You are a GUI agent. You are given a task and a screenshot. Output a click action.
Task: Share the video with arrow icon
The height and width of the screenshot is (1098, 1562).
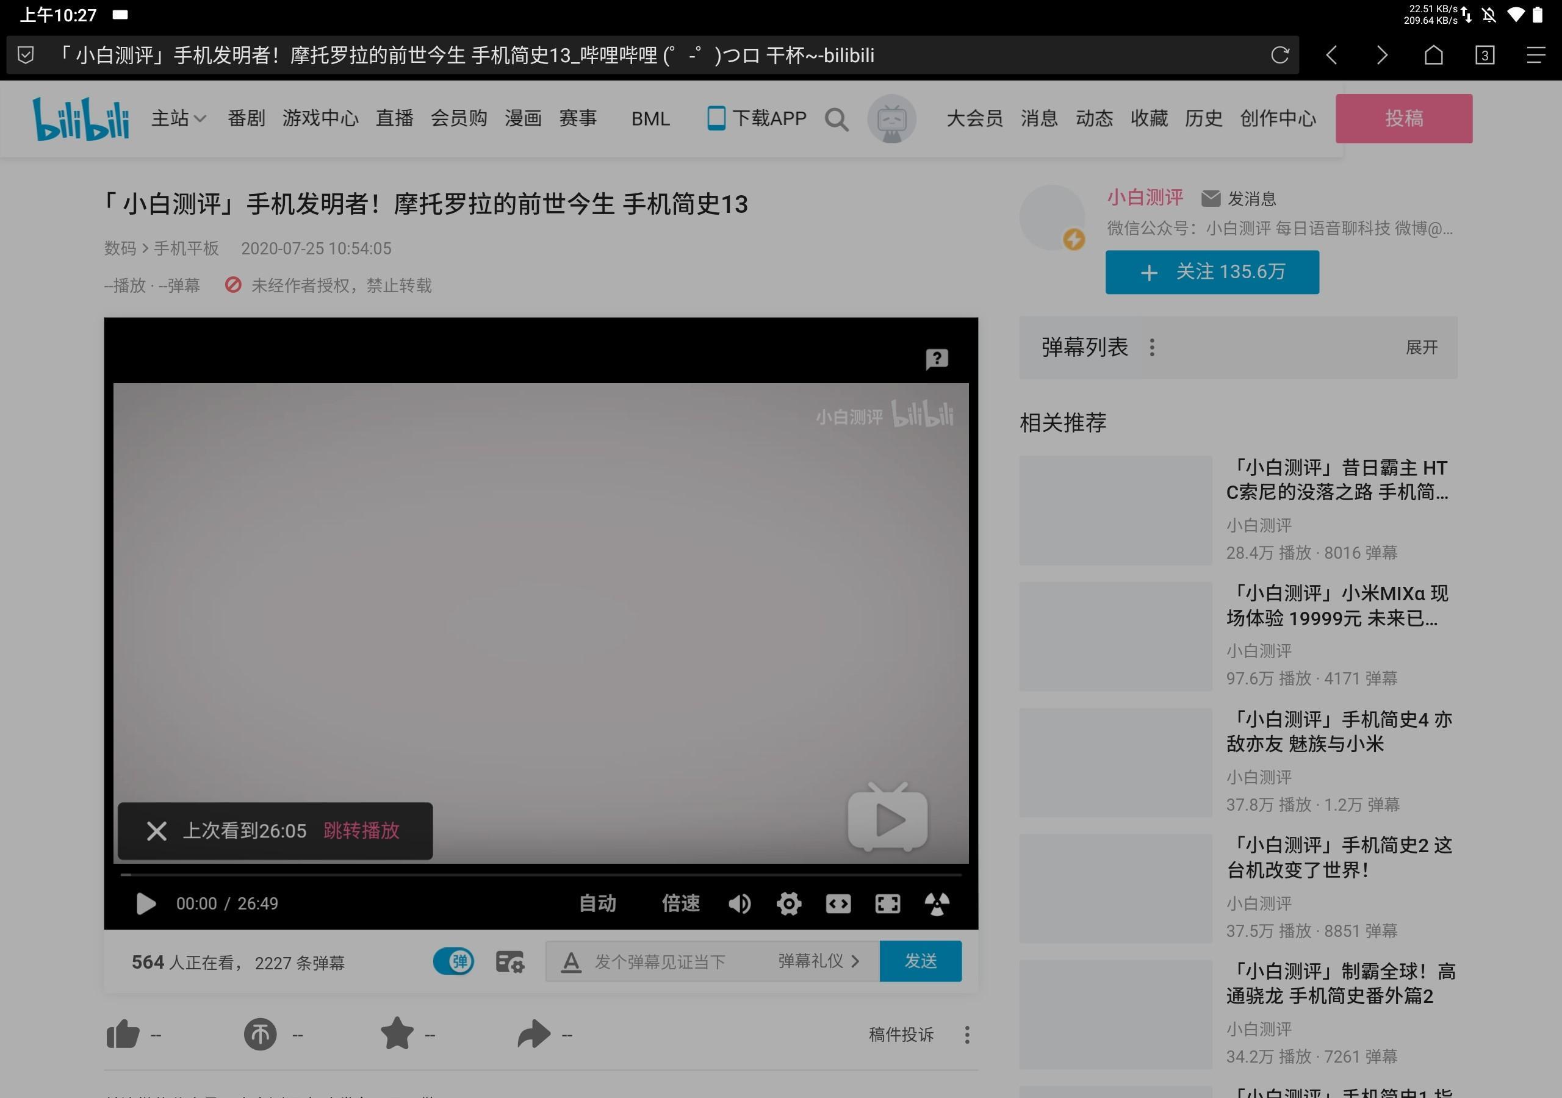[533, 1034]
